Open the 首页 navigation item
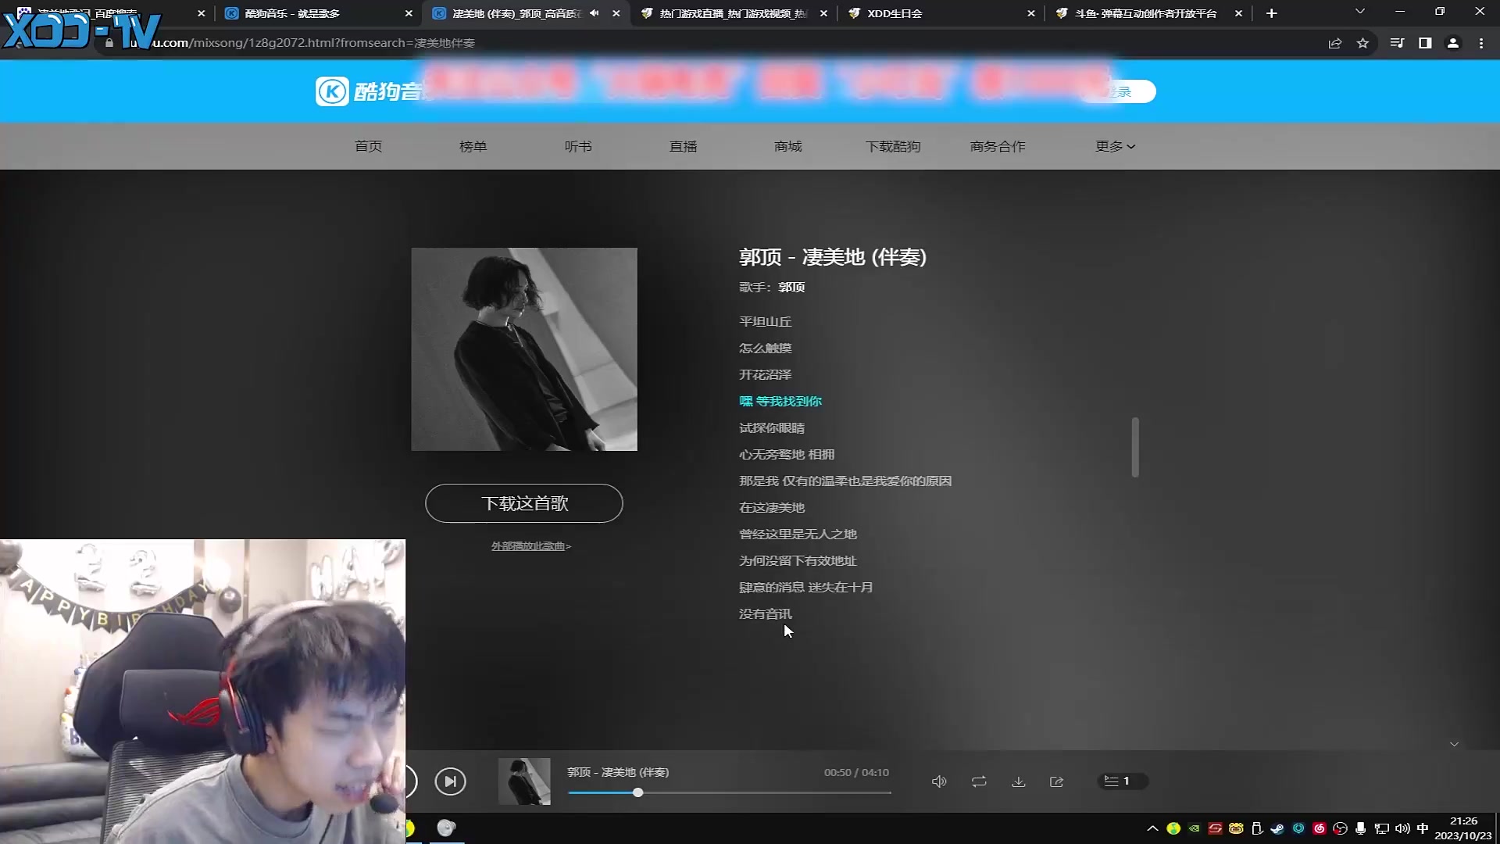1500x844 pixels. (x=368, y=146)
